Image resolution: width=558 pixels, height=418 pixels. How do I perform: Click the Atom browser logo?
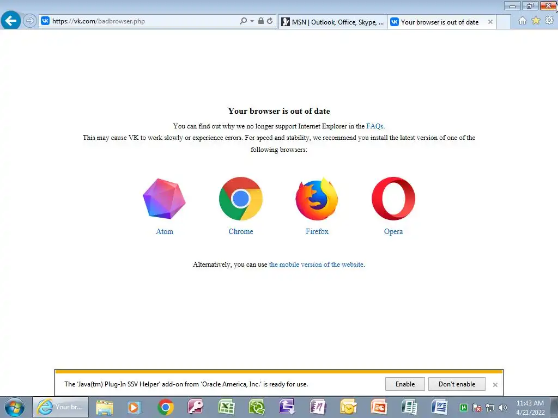pyautogui.click(x=164, y=199)
